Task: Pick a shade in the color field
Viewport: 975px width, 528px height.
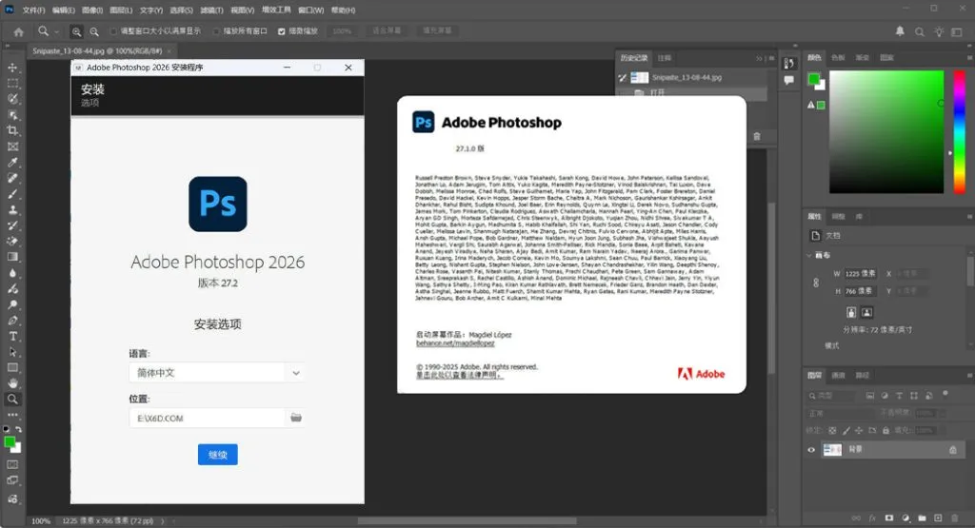Action: 886,131
